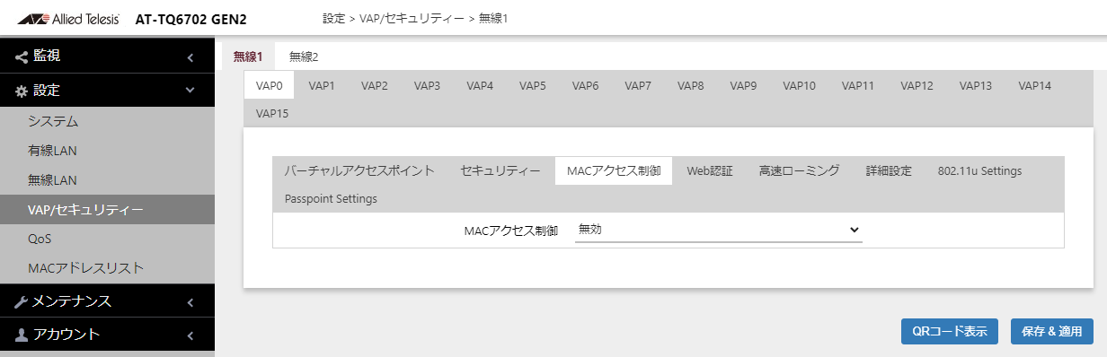Click the AT-TQ6702 GEN2 product name
The image size is (1107, 357).
[x=191, y=19]
